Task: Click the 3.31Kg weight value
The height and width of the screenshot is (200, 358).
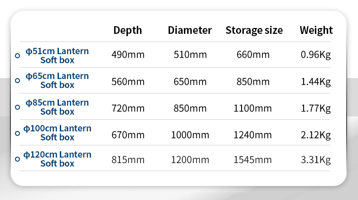Action: pyautogui.click(x=315, y=160)
